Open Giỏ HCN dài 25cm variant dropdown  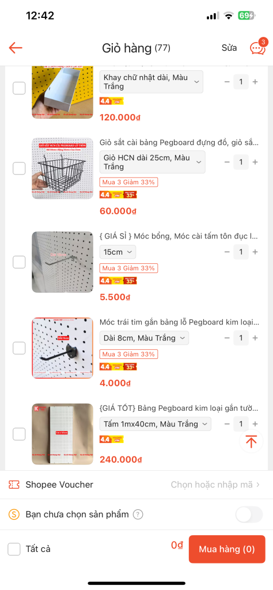152,162
